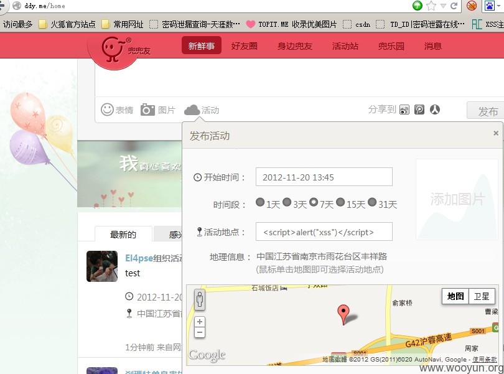Image resolution: width=504 pixels, height=374 pixels.
Task: Switch map to 地图 view
Action: [x=455, y=296]
